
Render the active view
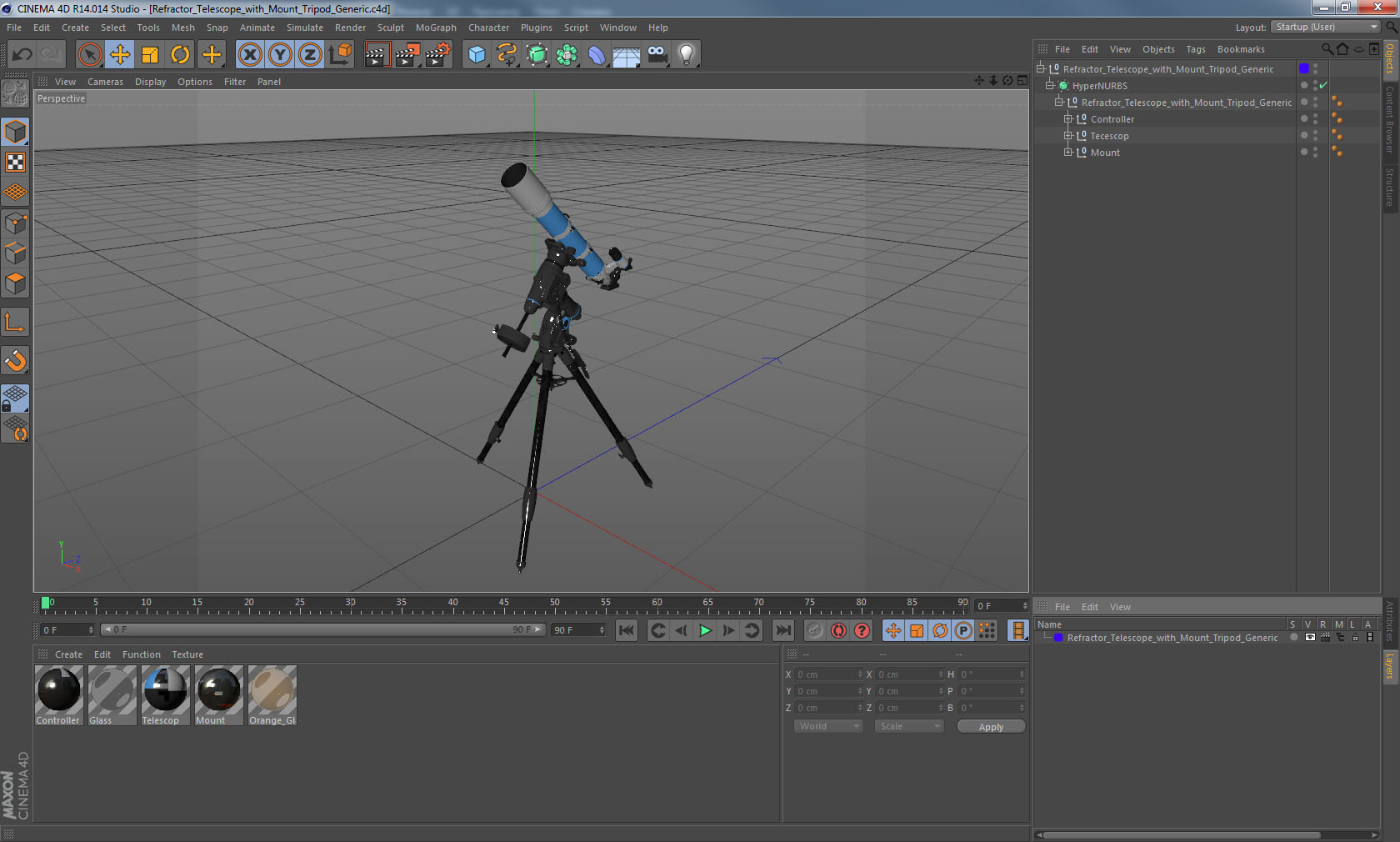click(x=377, y=55)
